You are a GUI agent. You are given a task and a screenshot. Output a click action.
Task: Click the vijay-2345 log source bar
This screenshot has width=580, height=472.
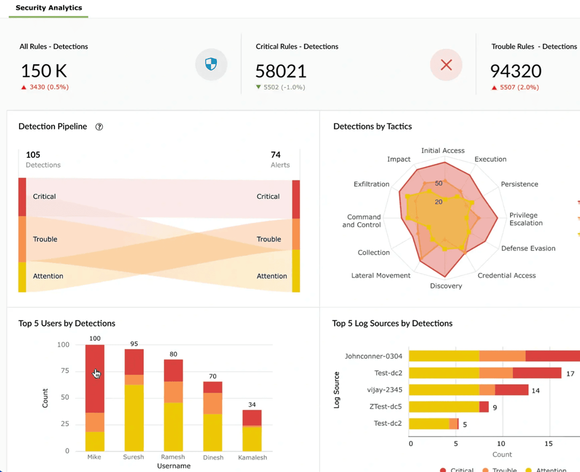(x=469, y=390)
